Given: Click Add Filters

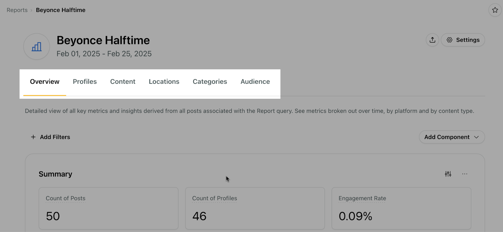Looking at the screenshot, I should (50, 137).
